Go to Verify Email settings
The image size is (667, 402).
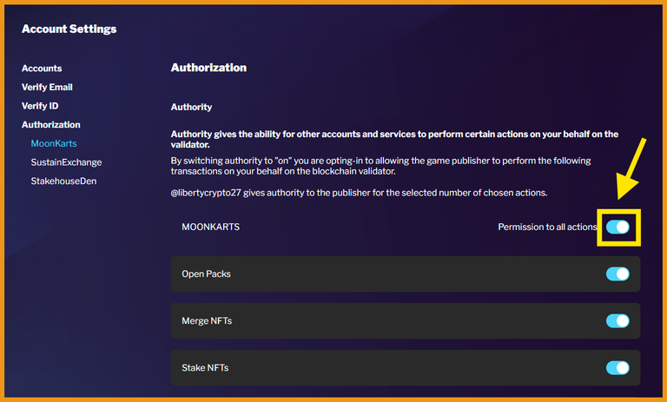[x=47, y=87]
